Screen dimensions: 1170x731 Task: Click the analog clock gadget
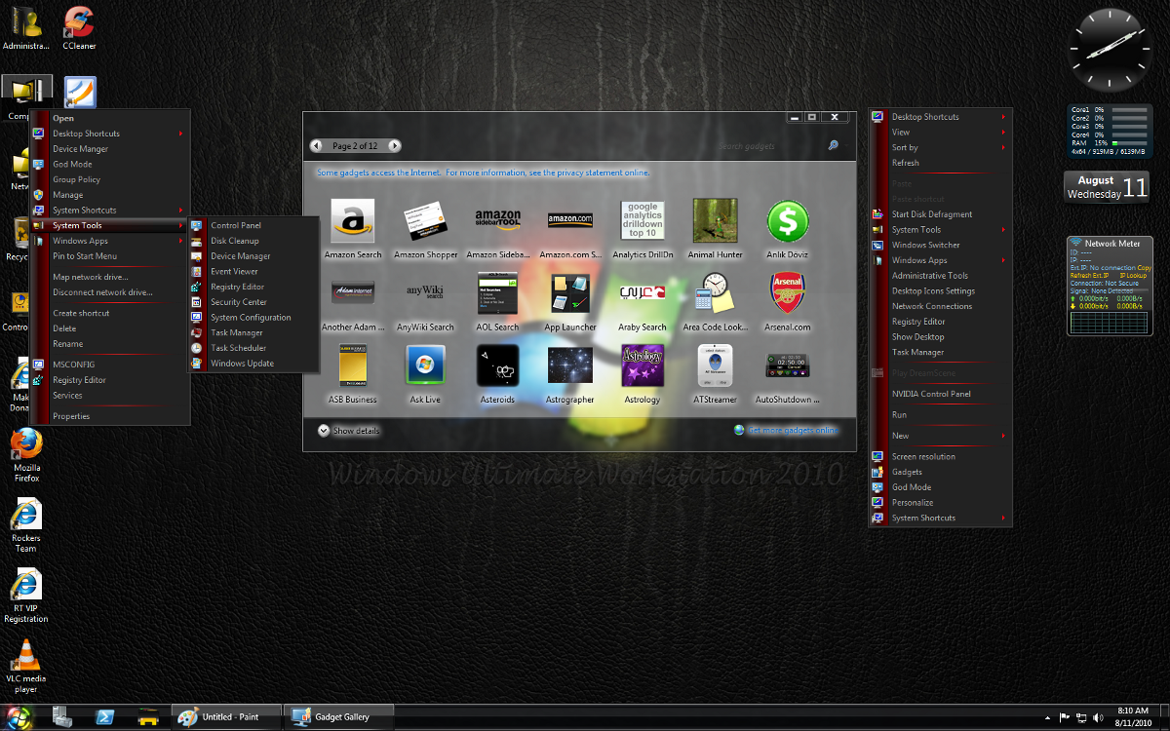pyautogui.click(x=1110, y=50)
